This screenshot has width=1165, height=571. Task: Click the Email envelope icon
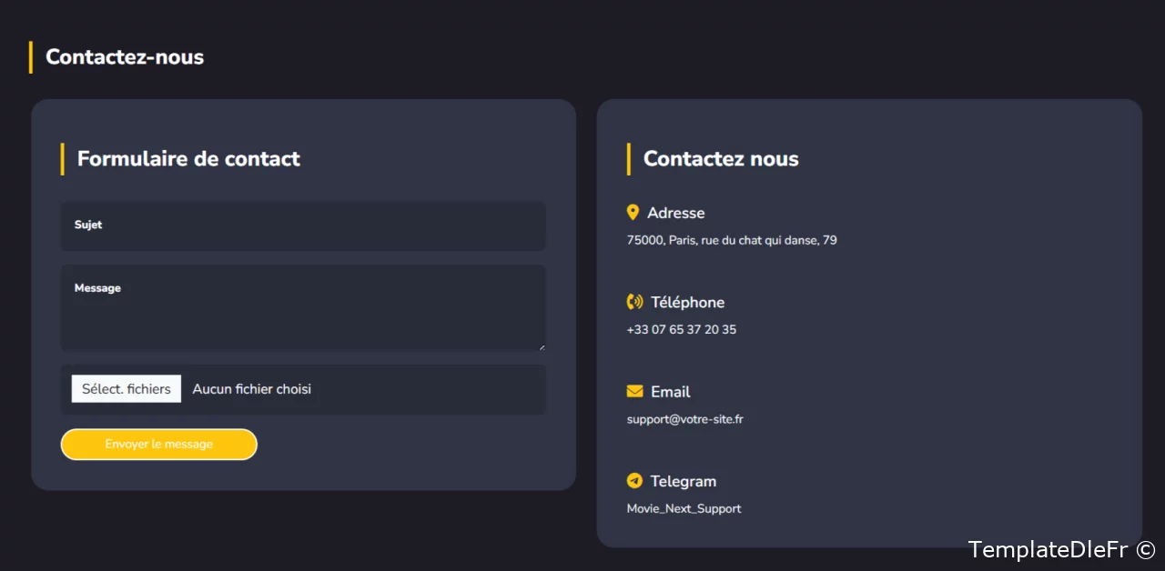point(634,392)
